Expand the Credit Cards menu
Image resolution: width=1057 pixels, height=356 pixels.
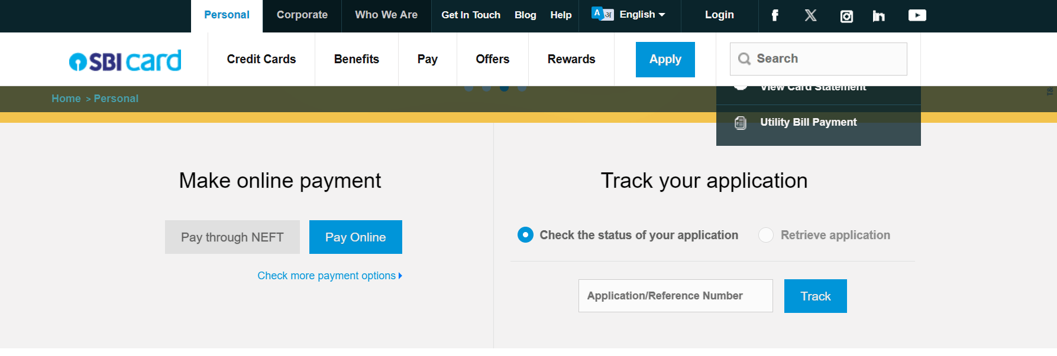tap(261, 59)
